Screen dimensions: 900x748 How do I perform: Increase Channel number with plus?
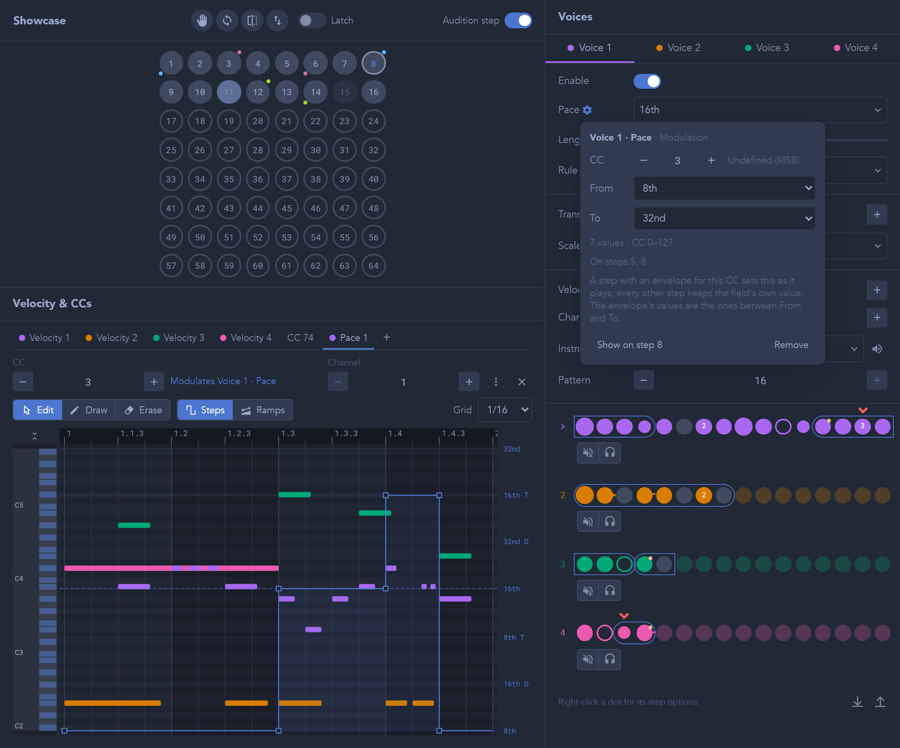coord(469,382)
